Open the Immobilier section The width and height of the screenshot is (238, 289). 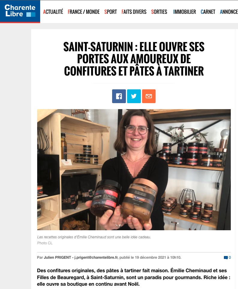pyautogui.click(x=185, y=12)
